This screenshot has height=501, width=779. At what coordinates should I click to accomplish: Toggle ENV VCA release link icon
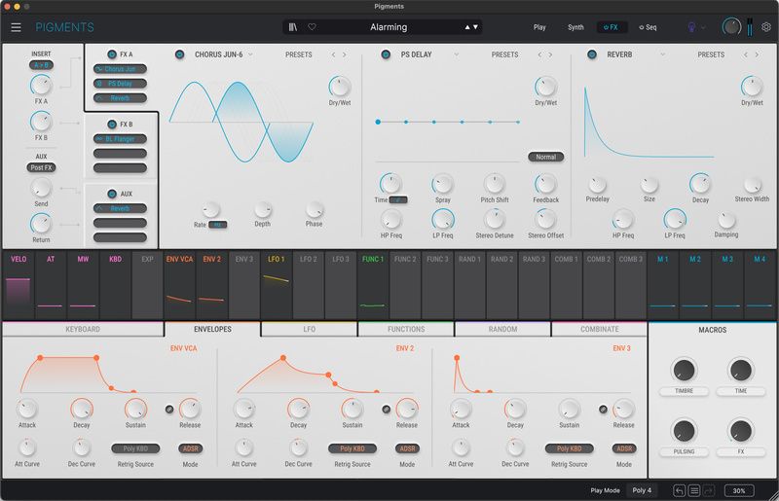[x=169, y=410]
